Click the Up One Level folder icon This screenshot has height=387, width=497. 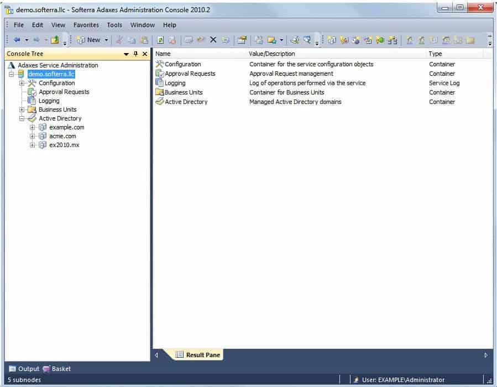coord(55,40)
